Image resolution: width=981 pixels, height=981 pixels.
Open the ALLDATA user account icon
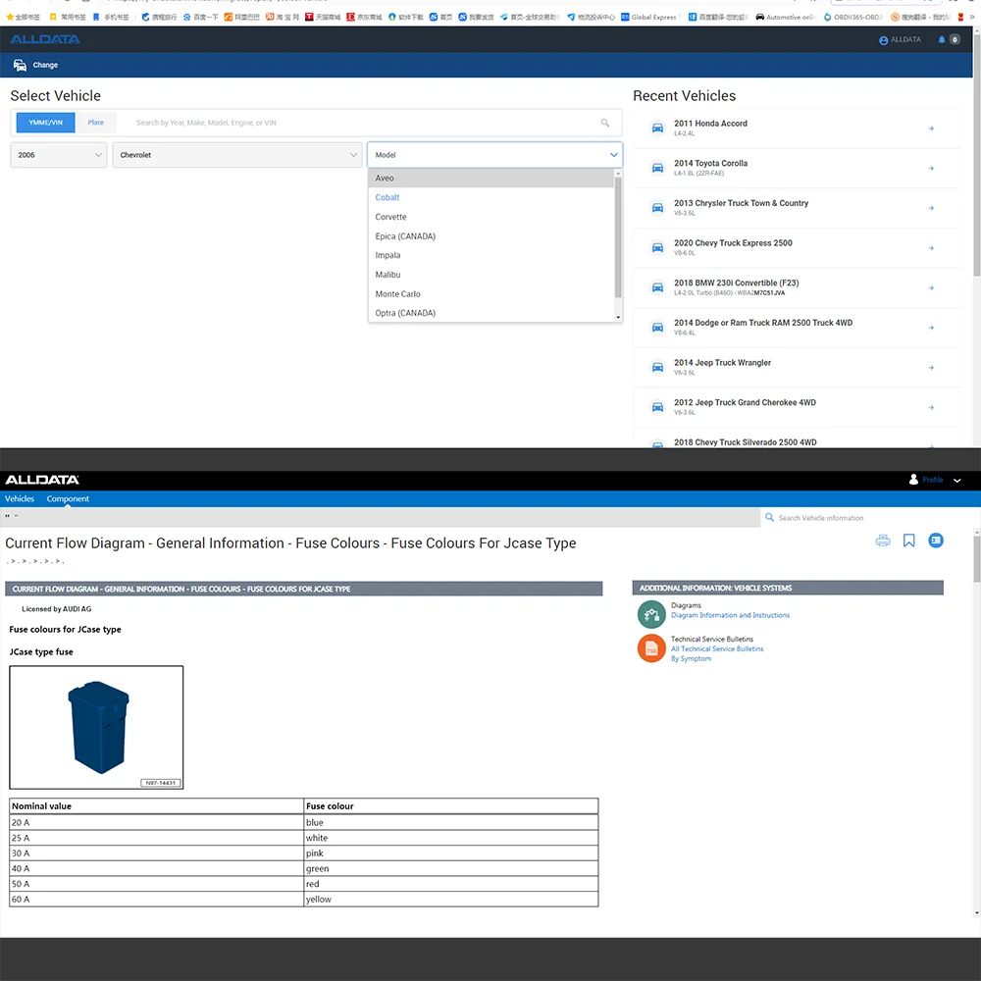click(884, 40)
